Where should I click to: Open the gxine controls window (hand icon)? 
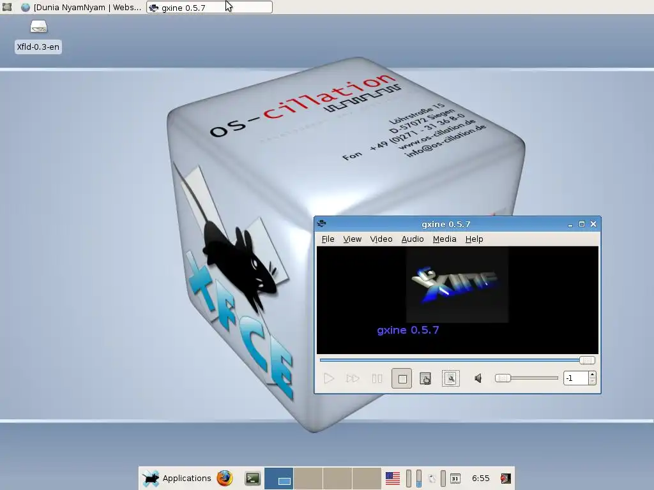[425, 378]
